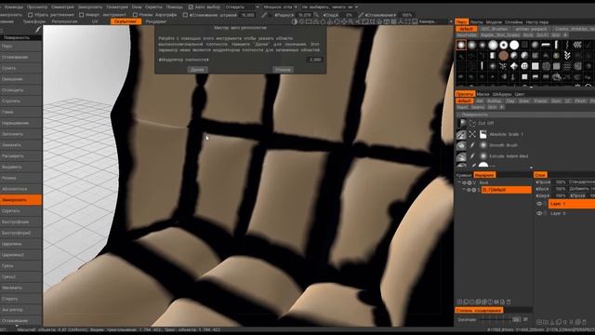Select the Extrude Indent Med preset
Image resolution: width=595 pixels, height=335 pixels.
509,156
